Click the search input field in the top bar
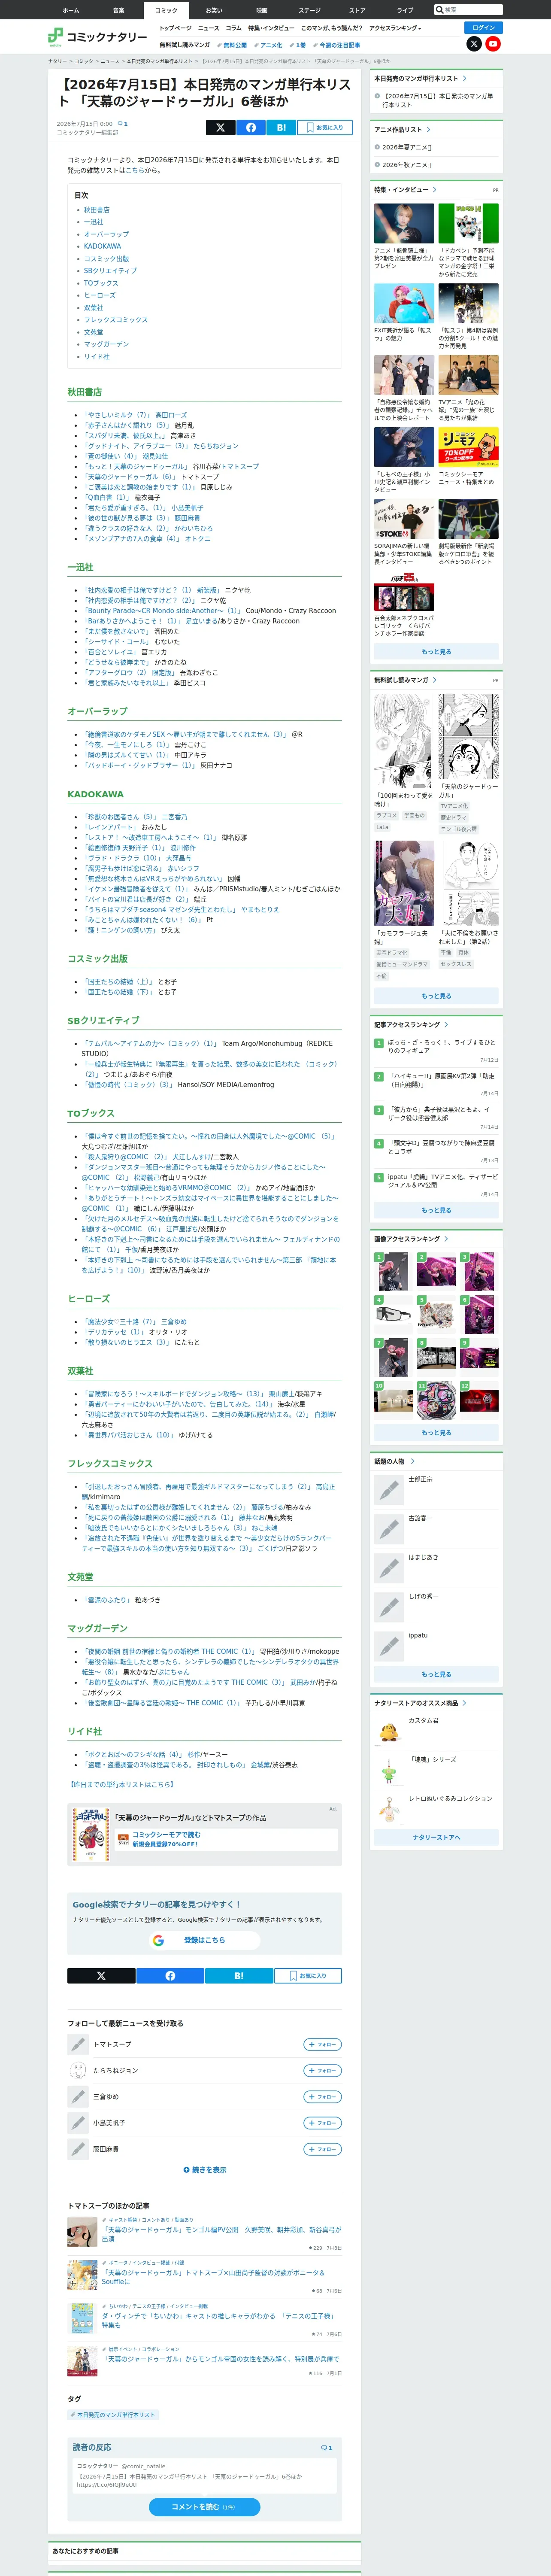This screenshot has height=2576, width=551. [x=472, y=10]
